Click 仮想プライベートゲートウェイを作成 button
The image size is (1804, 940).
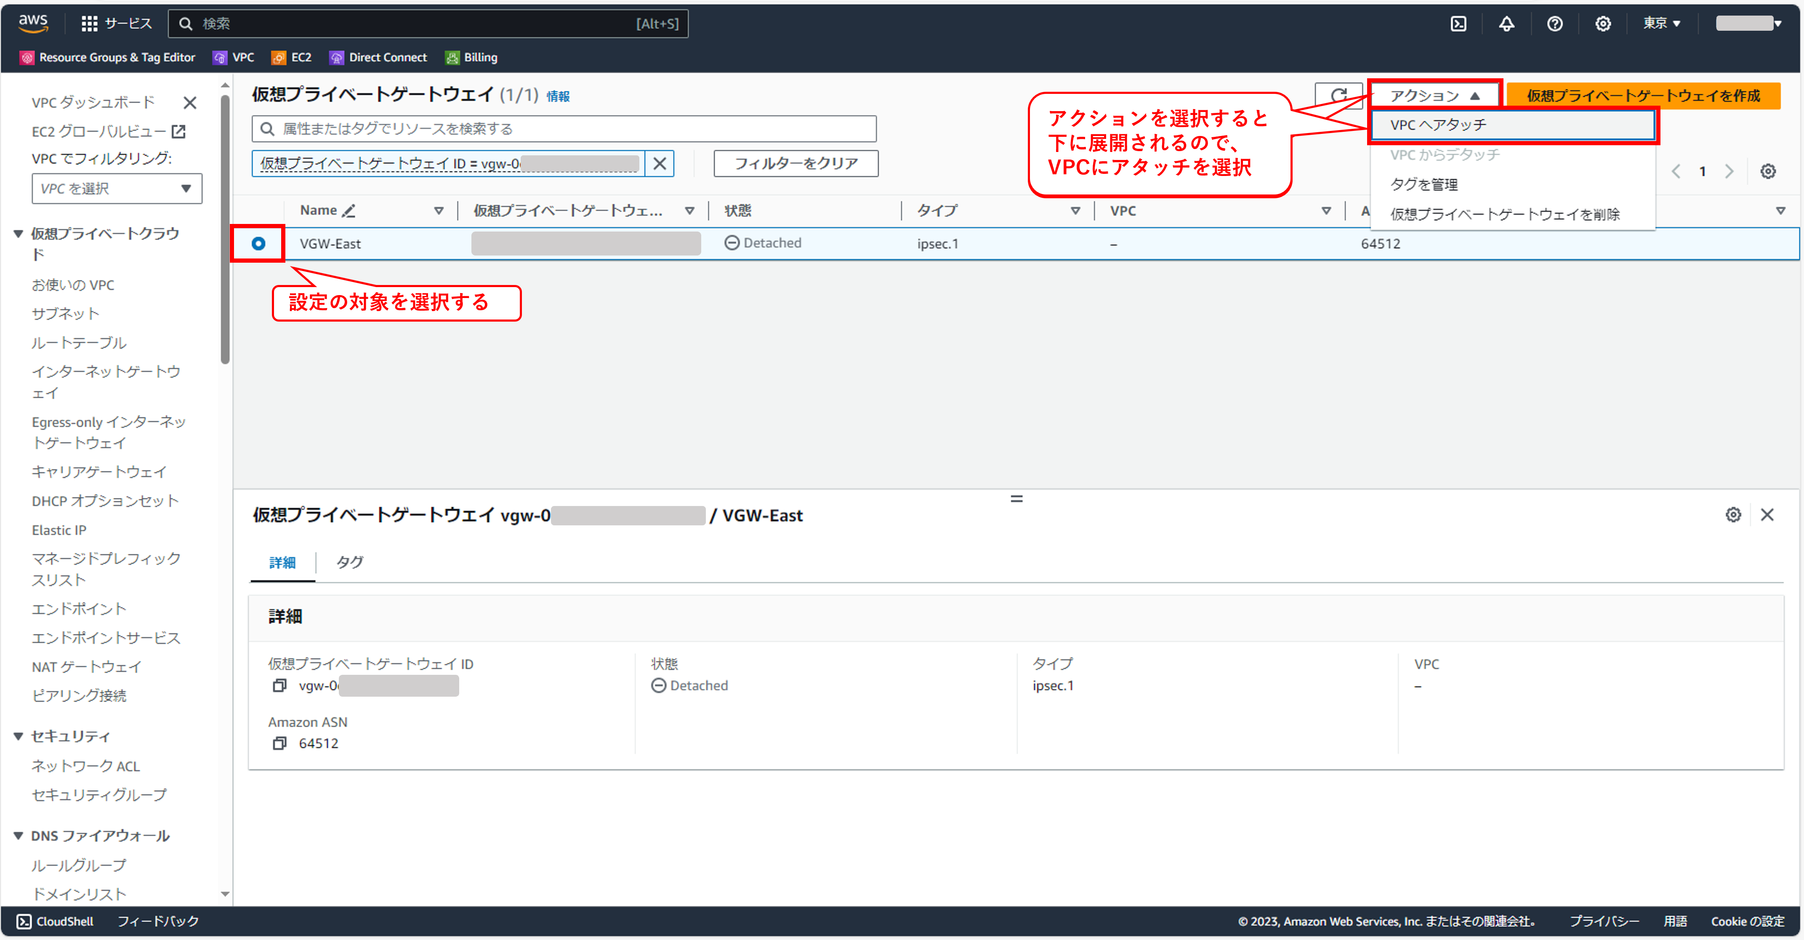pos(1642,95)
